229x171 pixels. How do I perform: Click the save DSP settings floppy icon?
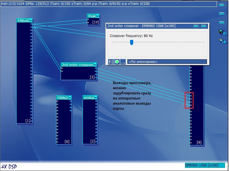click(221, 32)
